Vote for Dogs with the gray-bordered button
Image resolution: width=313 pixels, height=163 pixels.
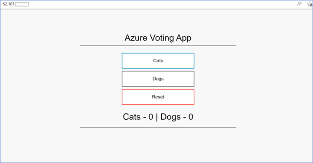158,79
